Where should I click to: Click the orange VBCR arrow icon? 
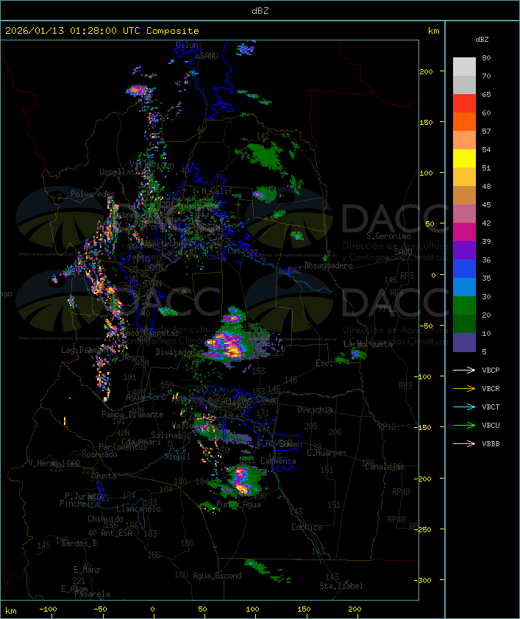click(x=463, y=388)
